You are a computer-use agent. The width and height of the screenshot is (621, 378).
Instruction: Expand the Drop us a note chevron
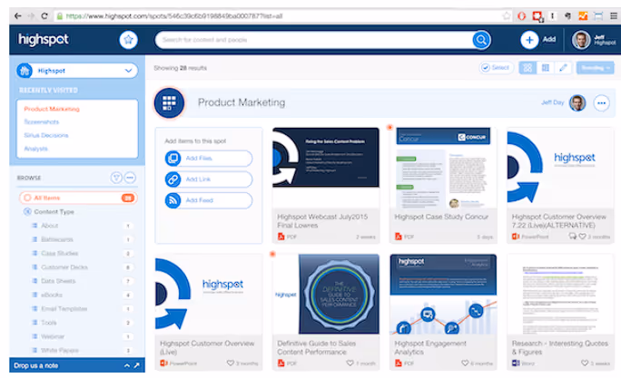pyautogui.click(x=127, y=365)
